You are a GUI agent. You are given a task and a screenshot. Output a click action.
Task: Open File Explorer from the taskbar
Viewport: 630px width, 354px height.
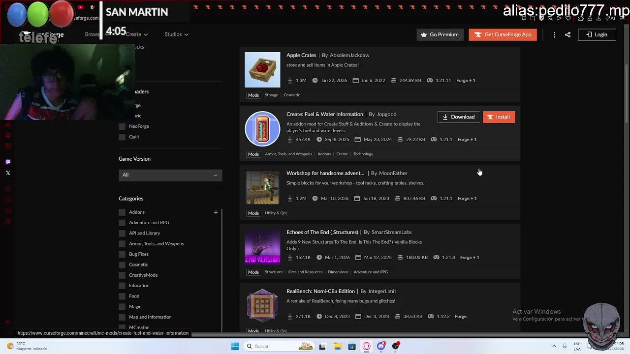pyautogui.click(x=337, y=346)
